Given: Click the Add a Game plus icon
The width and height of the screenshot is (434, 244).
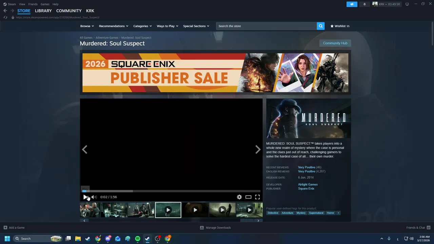Looking at the screenshot, I should 5,228.
